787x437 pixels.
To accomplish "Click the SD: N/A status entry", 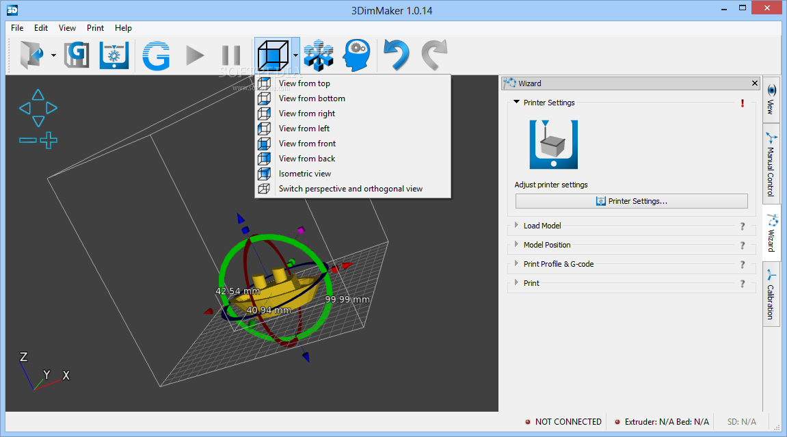I will tap(741, 422).
